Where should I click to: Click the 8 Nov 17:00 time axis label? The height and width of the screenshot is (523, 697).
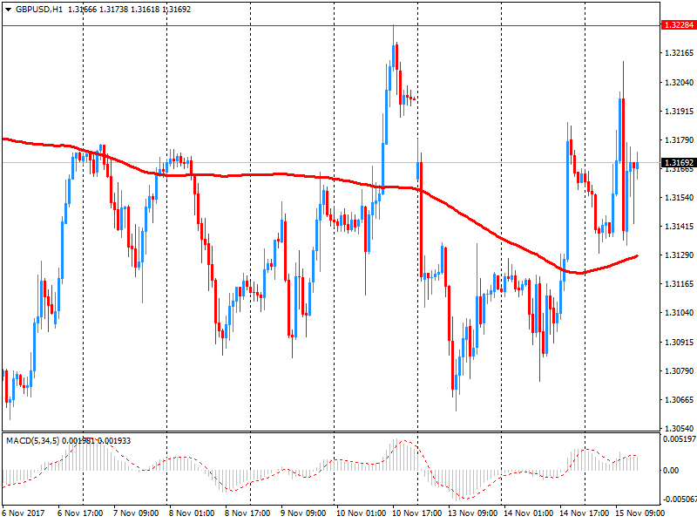click(x=247, y=513)
